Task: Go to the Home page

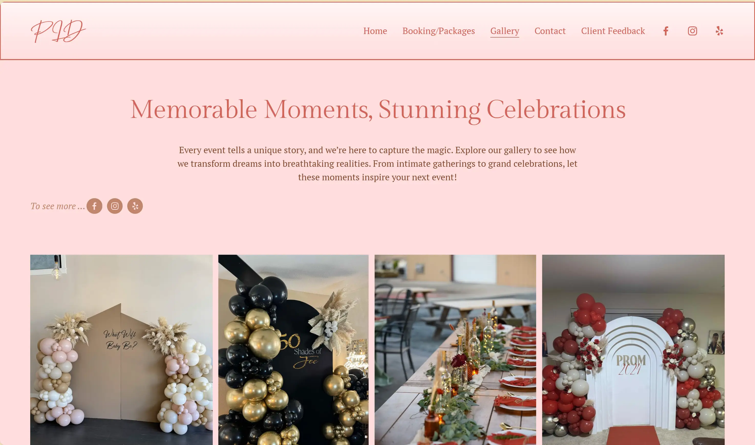Action: point(375,31)
